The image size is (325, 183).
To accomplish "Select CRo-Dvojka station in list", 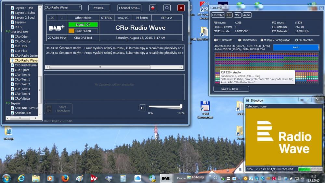I will click(x=22, y=41).
